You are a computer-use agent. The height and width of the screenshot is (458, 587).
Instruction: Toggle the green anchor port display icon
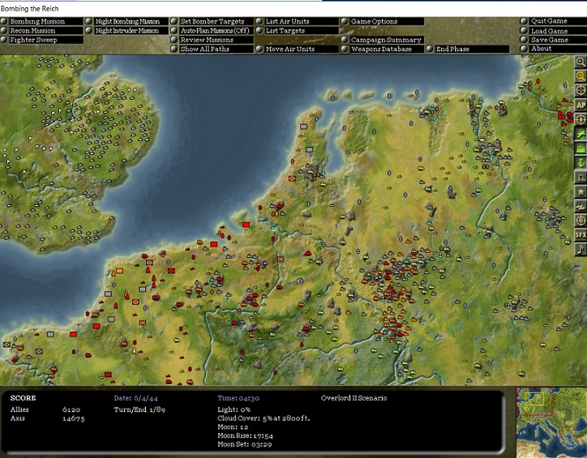581,163
